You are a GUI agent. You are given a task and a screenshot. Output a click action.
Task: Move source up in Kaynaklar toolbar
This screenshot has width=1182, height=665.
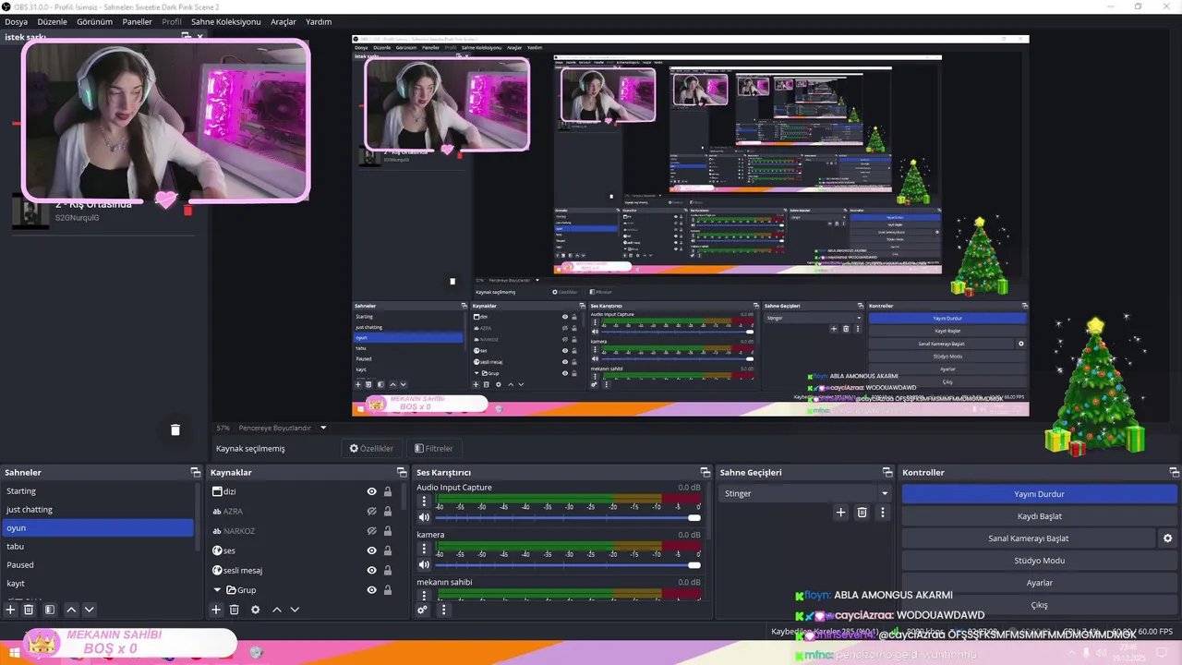pos(276,610)
